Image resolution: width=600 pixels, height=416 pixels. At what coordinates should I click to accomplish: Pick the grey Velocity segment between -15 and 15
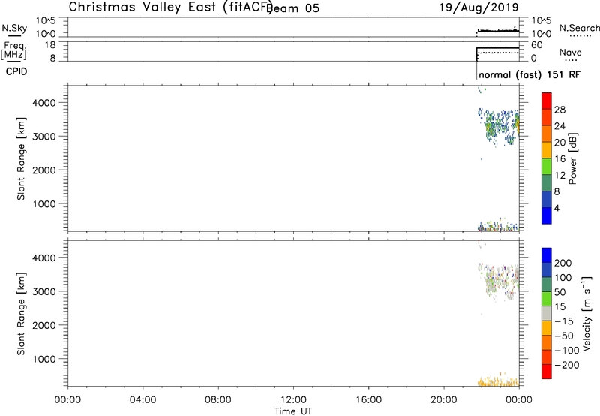tap(547, 313)
